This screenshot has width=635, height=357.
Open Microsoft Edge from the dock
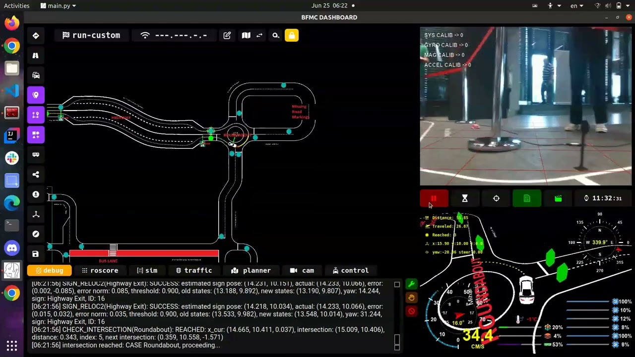coord(12,202)
